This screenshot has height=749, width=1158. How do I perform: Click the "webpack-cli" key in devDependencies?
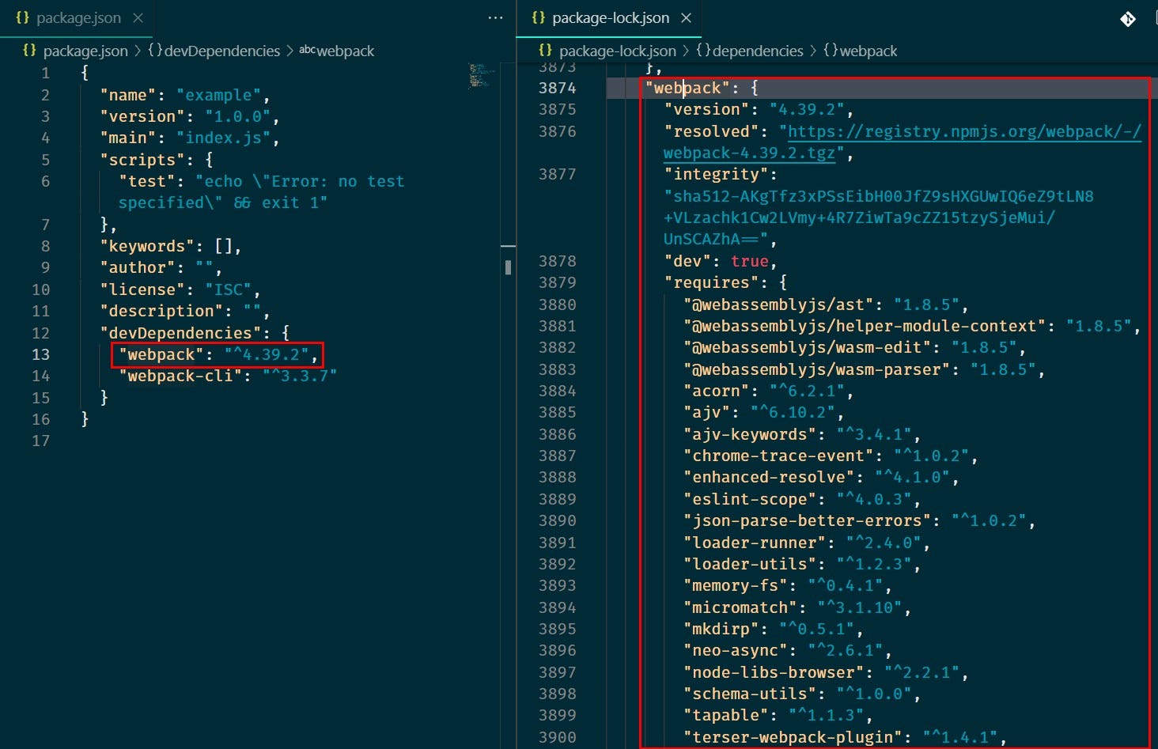pos(180,376)
